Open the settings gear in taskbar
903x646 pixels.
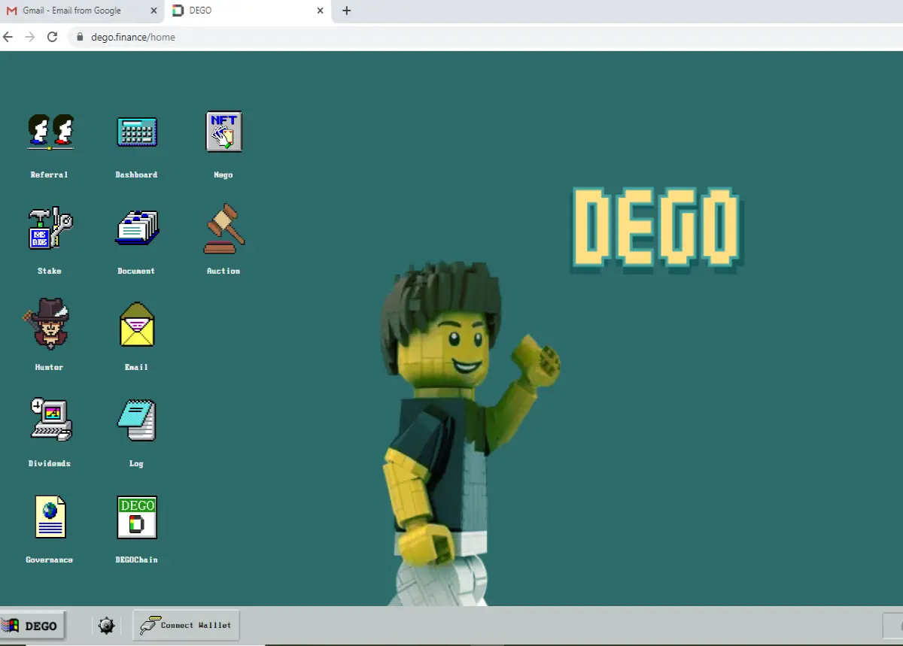click(106, 625)
